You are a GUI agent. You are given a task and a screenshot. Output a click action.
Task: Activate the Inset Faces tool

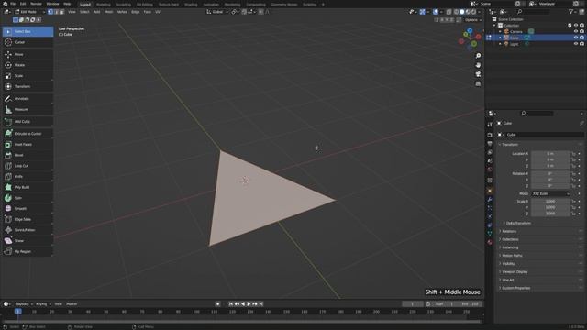pyautogui.click(x=28, y=145)
